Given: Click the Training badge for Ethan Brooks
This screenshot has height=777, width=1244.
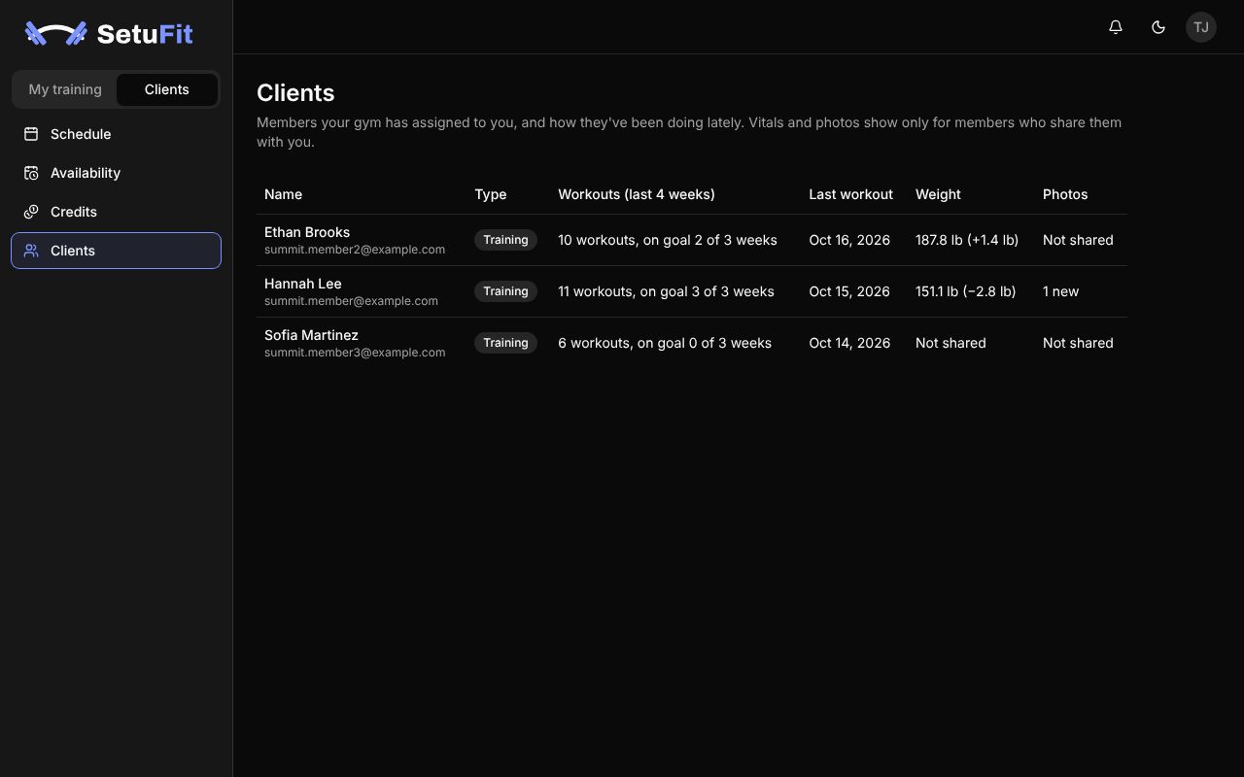Looking at the screenshot, I should (505, 240).
